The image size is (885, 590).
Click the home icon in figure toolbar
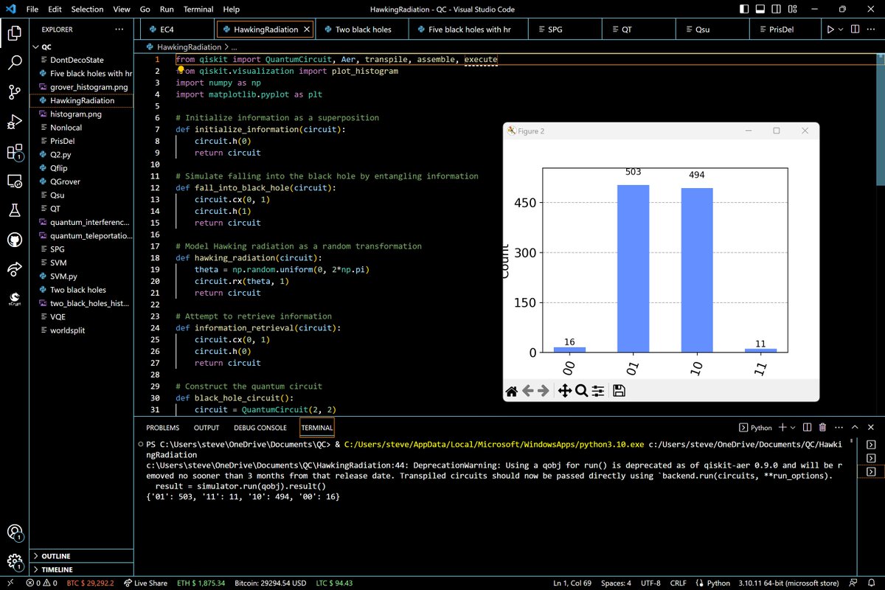coord(511,391)
